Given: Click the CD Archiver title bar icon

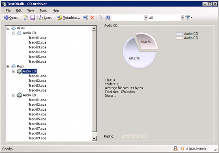Looking at the screenshot, I should (x=4, y=4).
